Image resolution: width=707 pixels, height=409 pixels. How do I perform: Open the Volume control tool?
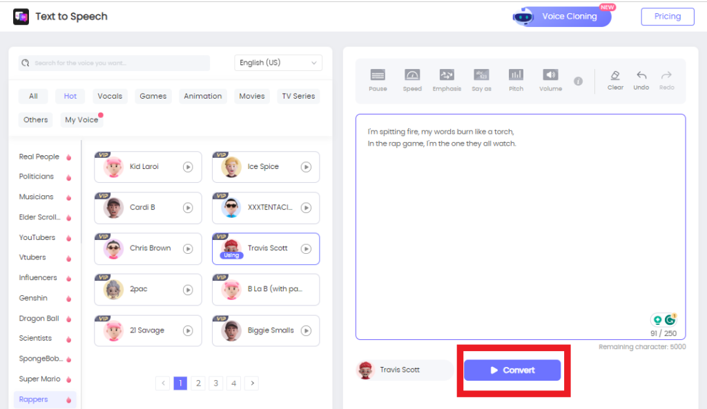(550, 79)
